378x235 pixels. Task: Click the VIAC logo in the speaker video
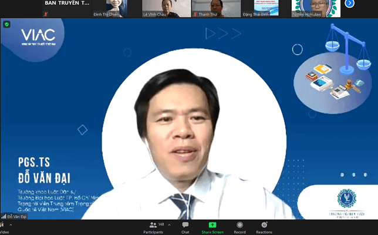pyautogui.click(x=38, y=36)
